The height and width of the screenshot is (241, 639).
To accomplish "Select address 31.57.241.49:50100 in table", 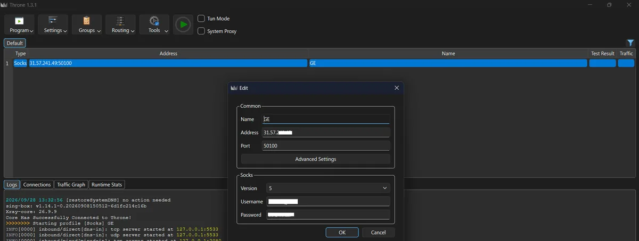I will (x=168, y=63).
